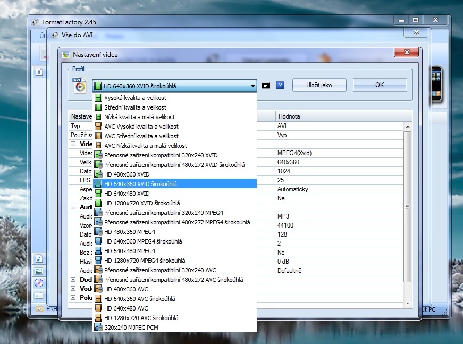The image size is (463, 344).
Task: Collapse the Audio settings group
Action: (x=73, y=207)
